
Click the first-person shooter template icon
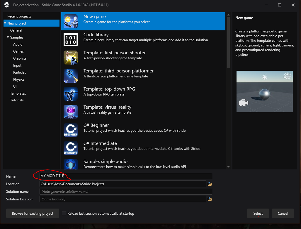coord(71,57)
